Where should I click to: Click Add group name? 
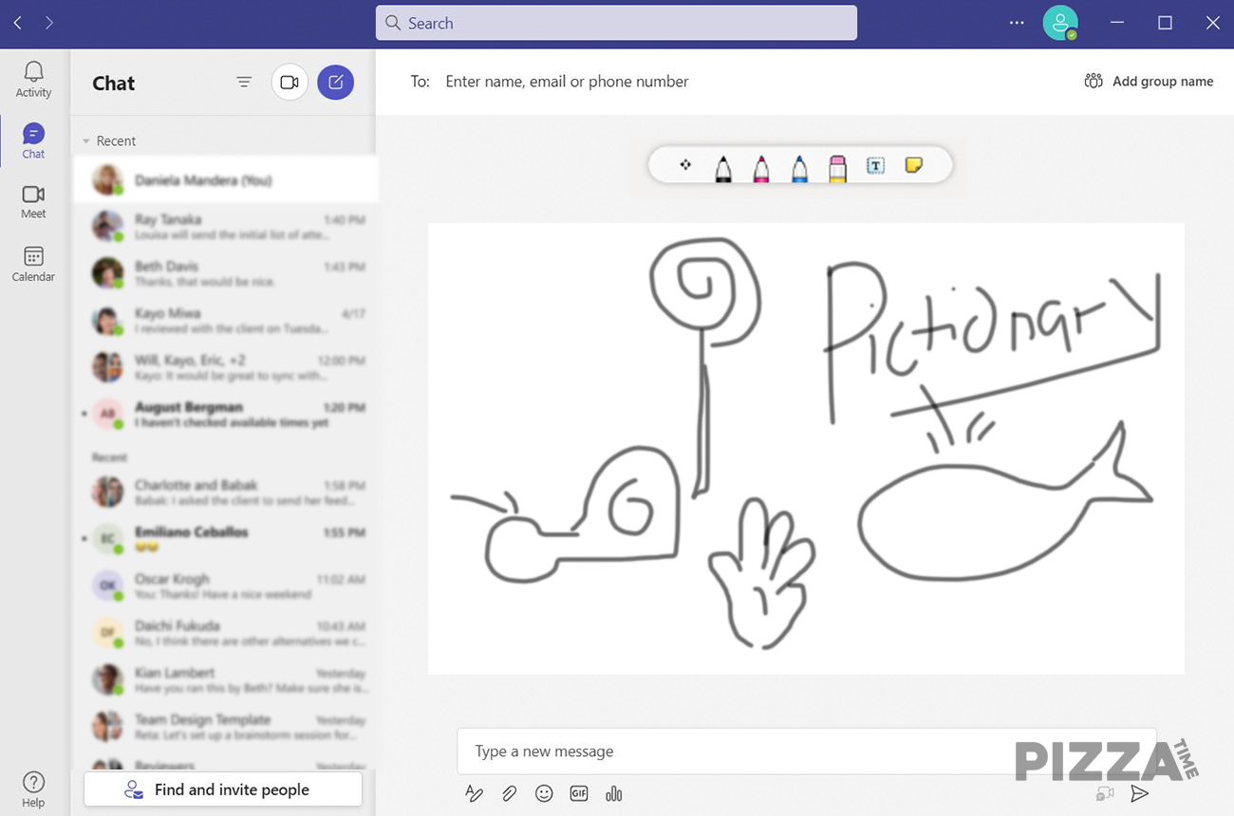(1149, 81)
